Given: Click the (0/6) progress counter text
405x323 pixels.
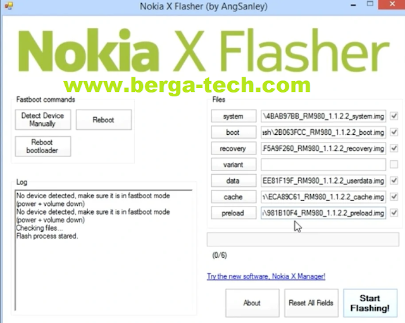Looking at the screenshot, I should click(220, 255).
